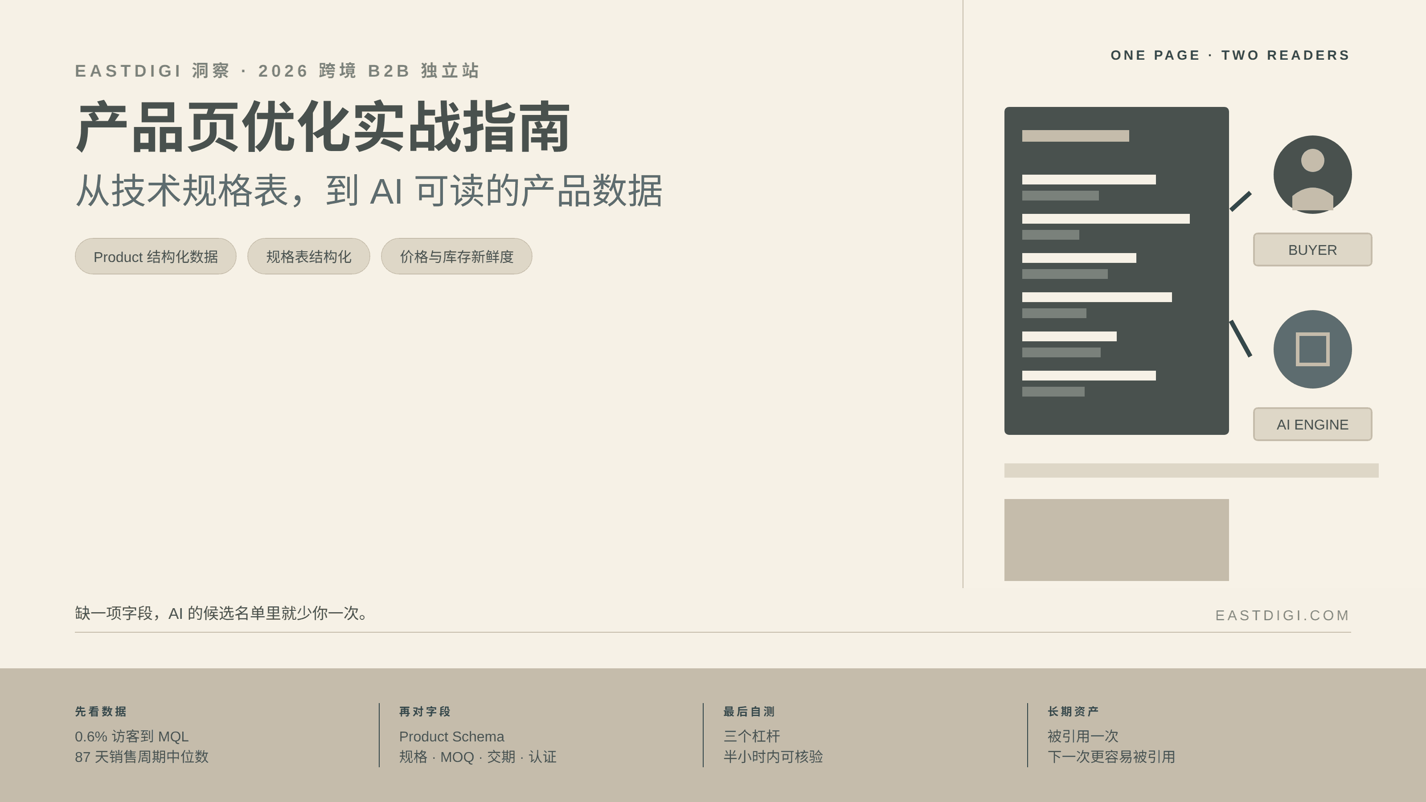Click the '0.6% 访客到 MQL' line

pos(132,737)
